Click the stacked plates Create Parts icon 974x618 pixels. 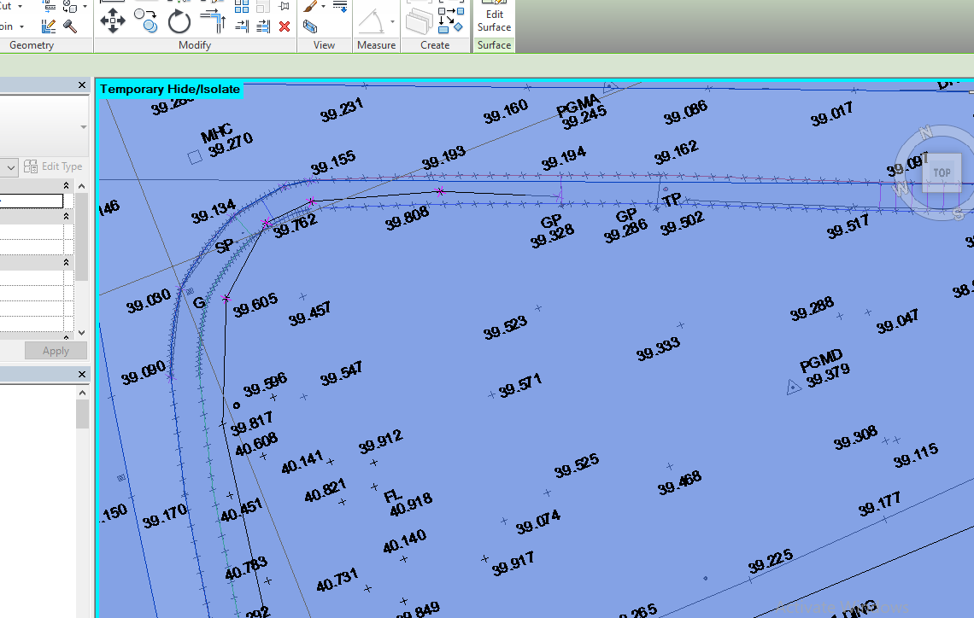coord(419,21)
